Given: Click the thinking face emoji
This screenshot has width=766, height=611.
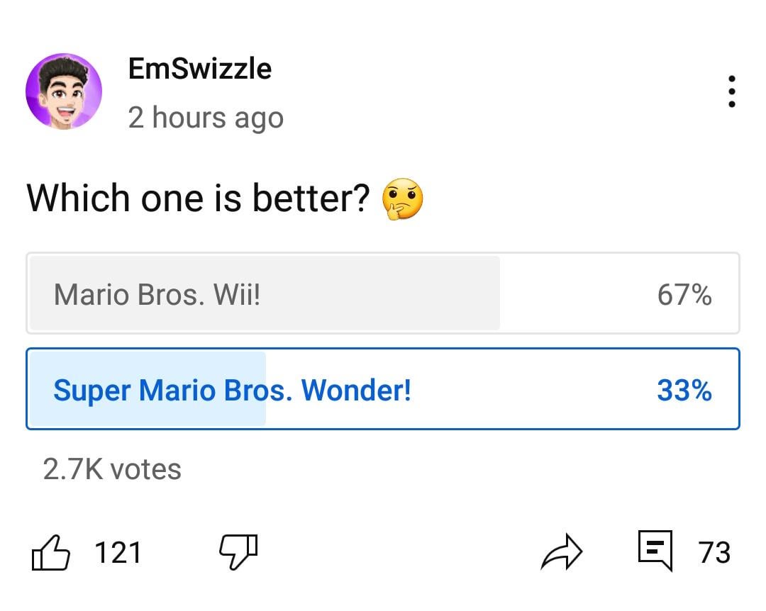Looking at the screenshot, I should click(402, 198).
